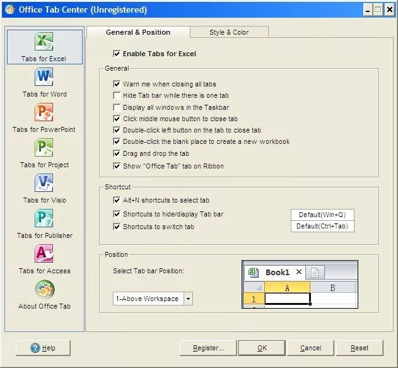
Task: Click row 1 header in the preview
Action: pos(254,299)
